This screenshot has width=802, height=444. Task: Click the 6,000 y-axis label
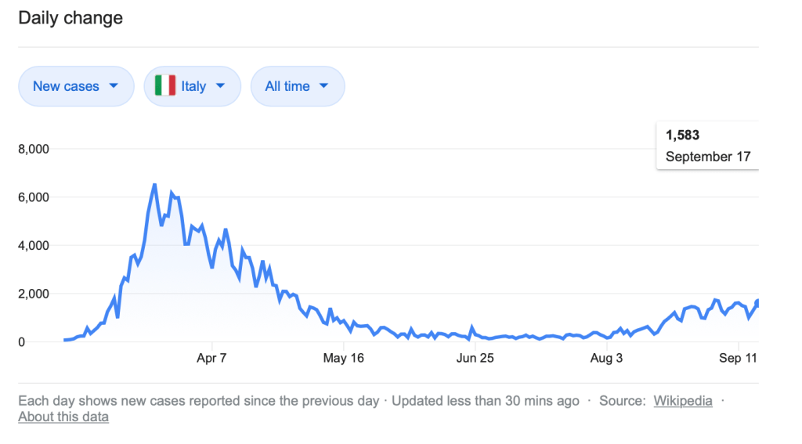pos(34,197)
